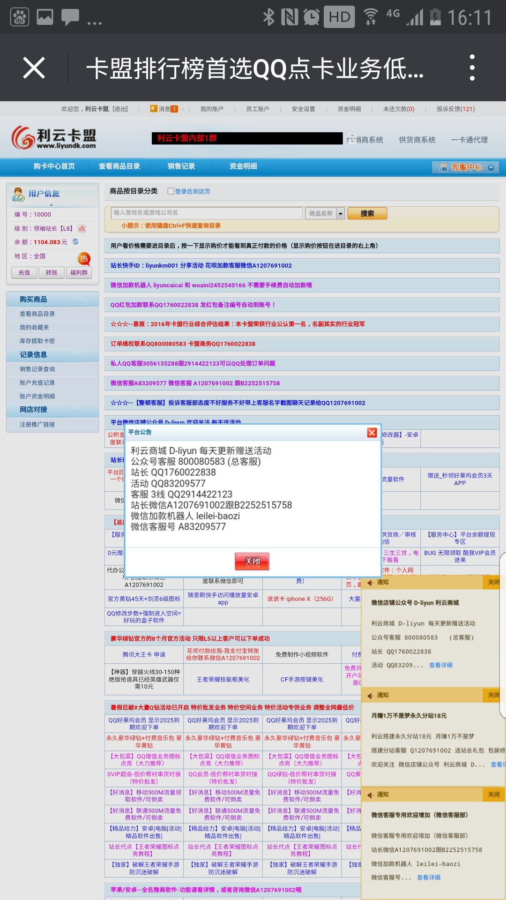Switch to 一卡通代理
Screen dimensions: 506x900
(469, 140)
